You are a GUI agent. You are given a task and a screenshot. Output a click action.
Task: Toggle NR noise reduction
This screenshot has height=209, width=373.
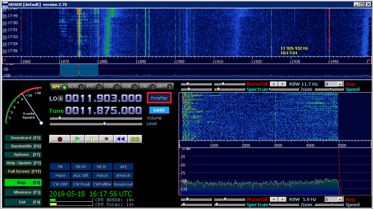pyautogui.click(x=60, y=167)
